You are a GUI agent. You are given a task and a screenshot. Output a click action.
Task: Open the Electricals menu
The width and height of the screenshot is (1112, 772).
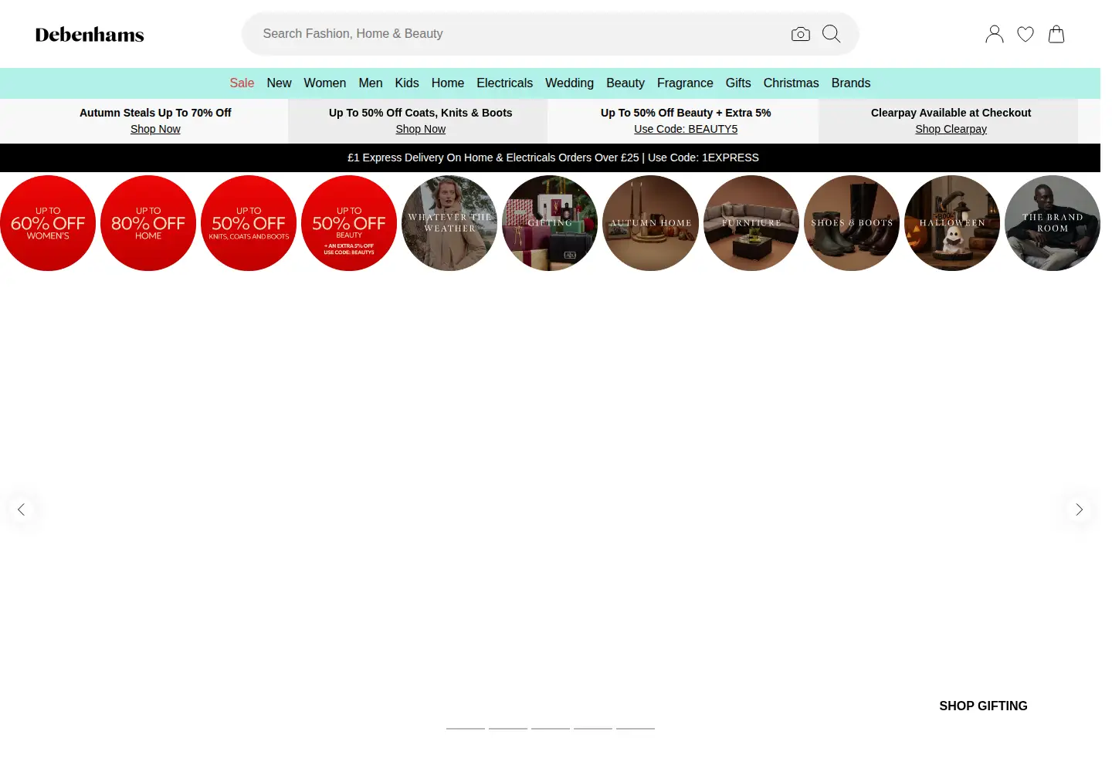(x=504, y=83)
